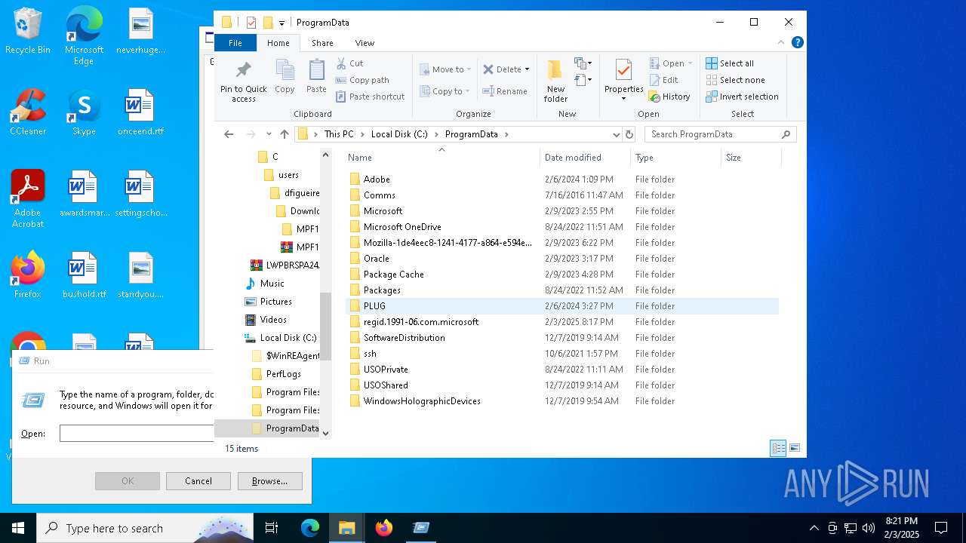Screen dimensions: 966x543
Task: Open the Windows Start menu
Action: [18, 528]
